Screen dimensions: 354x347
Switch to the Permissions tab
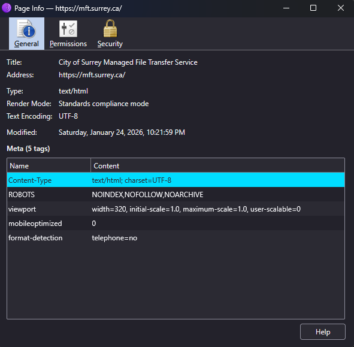[68, 34]
